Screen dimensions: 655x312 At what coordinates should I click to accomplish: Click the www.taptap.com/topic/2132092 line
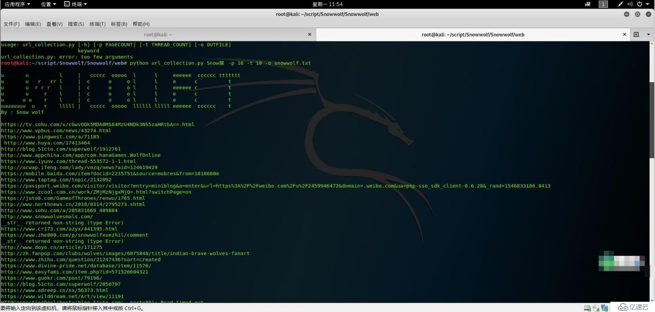pos(56,180)
